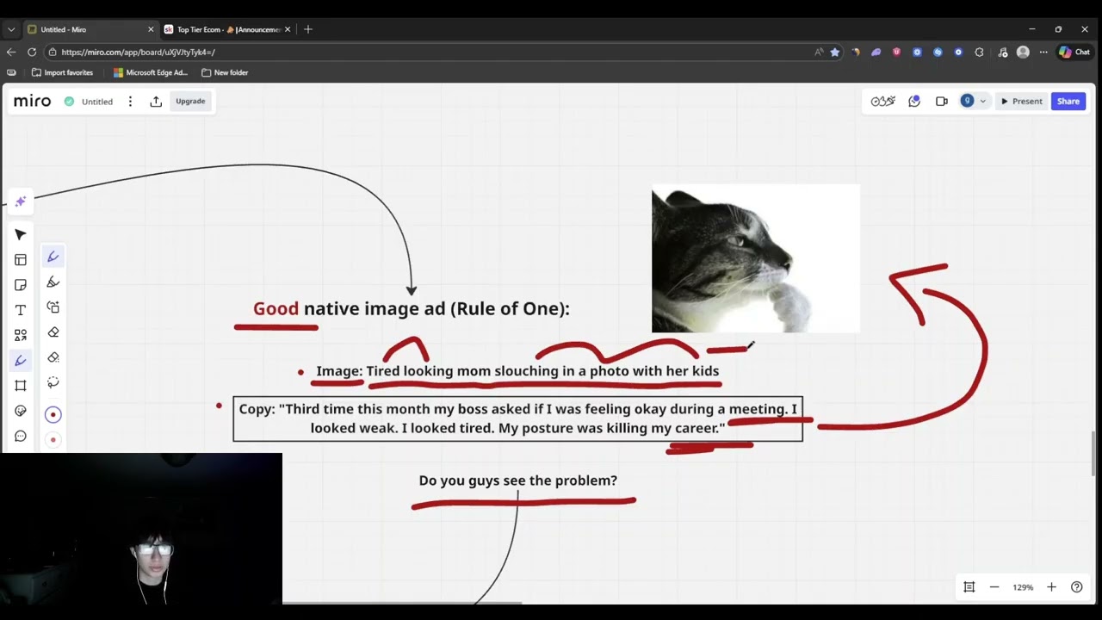Click the red shield extension icon
Screen dimensions: 1102x620
(896, 52)
